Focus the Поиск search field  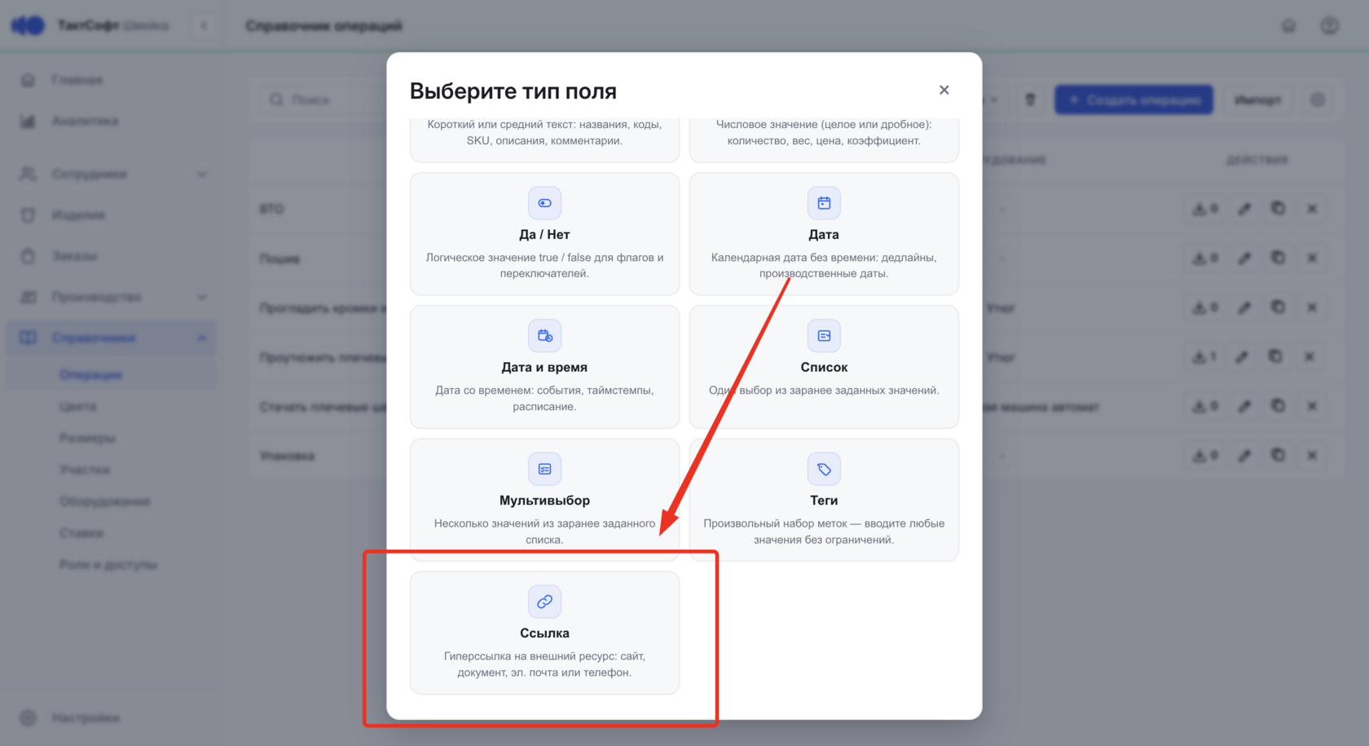326,99
